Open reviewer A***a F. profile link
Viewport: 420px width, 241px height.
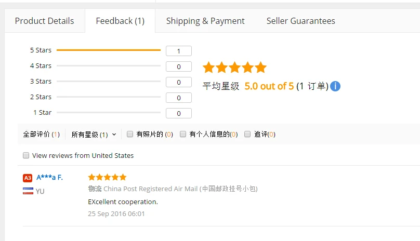click(49, 177)
